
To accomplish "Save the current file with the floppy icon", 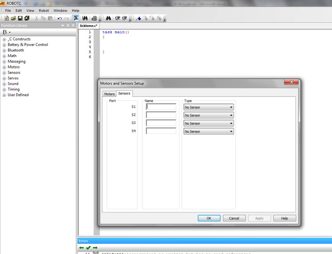I will 20,18.
